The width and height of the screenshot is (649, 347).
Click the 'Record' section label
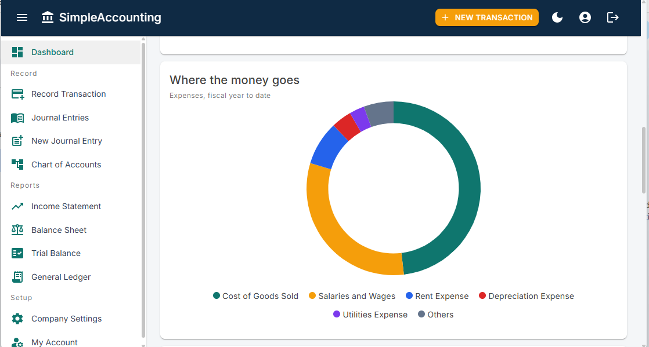(24, 74)
